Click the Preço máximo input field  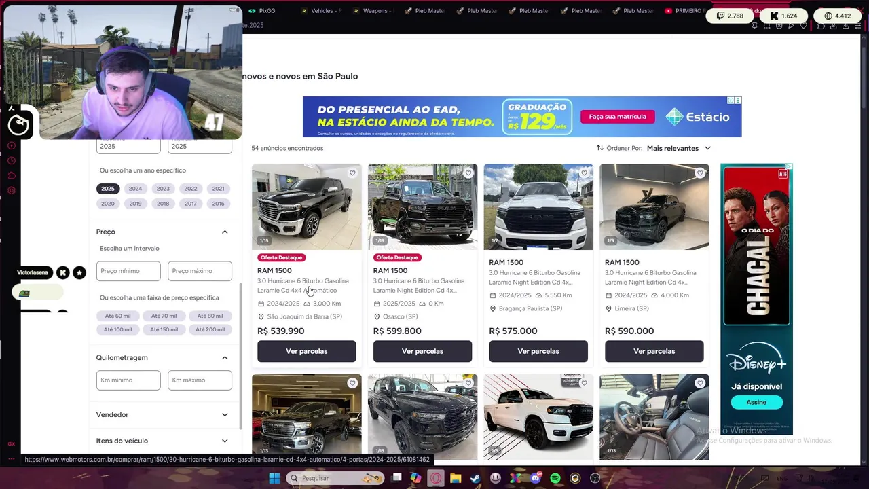(x=200, y=271)
